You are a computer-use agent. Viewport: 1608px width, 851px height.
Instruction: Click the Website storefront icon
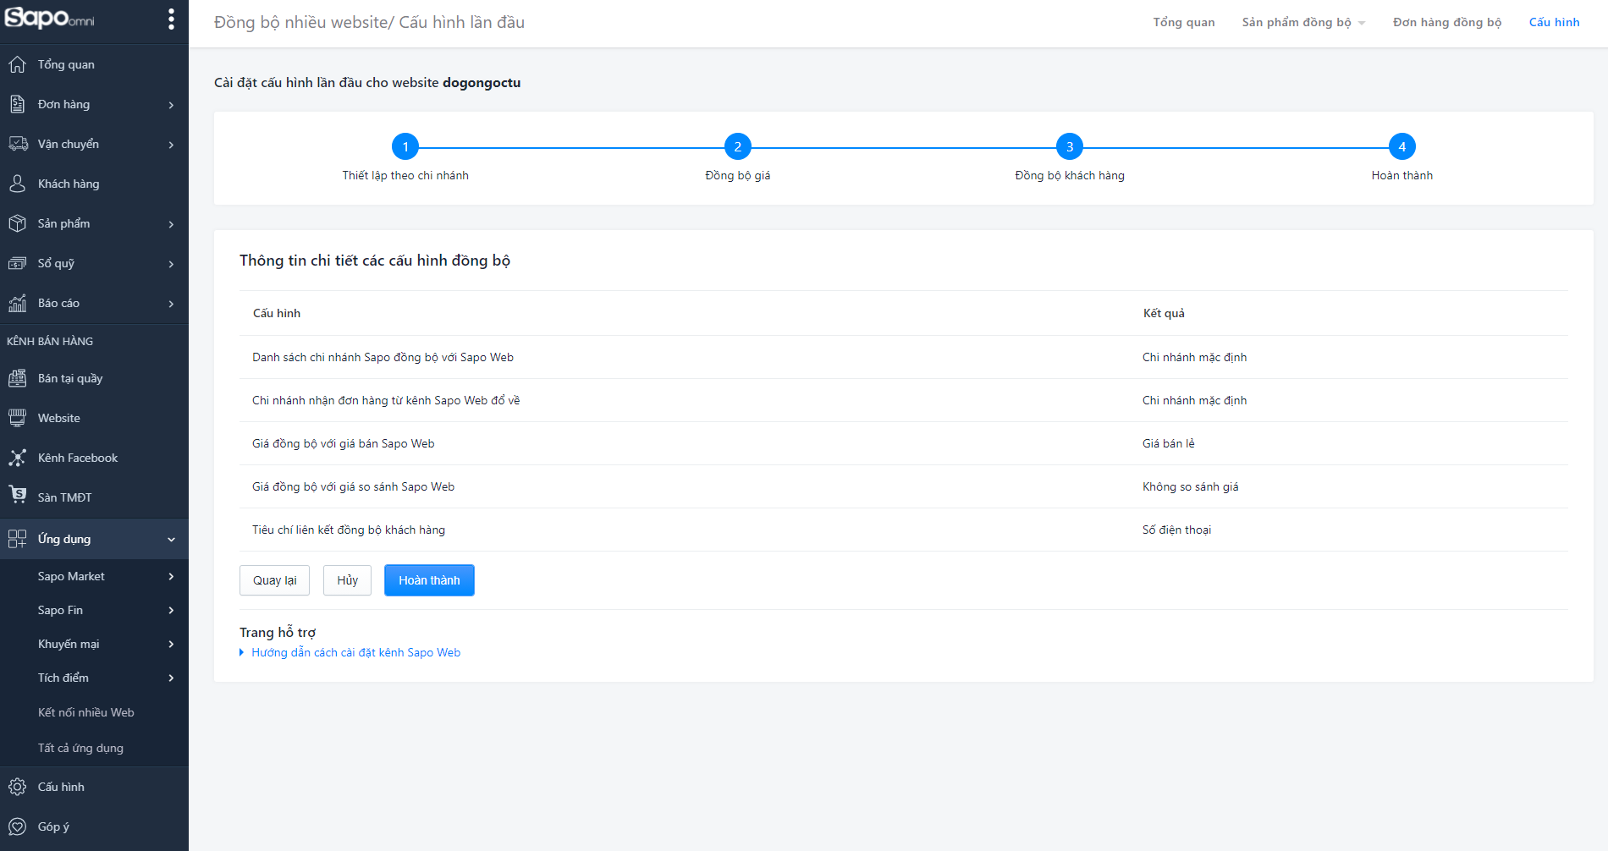pyautogui.click(x=18, y=418)
